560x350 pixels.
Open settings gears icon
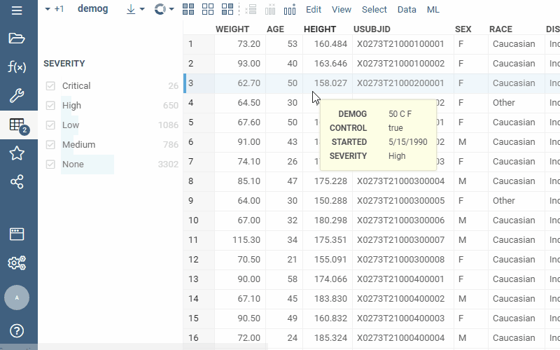click(x=17, y=263)
